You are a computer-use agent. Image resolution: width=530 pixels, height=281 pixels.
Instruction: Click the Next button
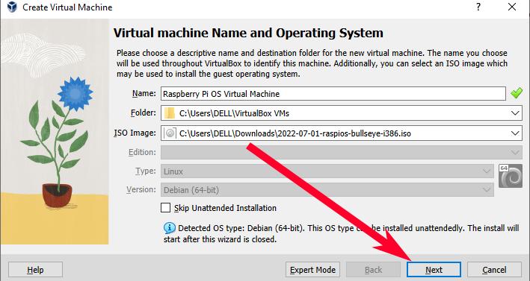coord(434,270)
